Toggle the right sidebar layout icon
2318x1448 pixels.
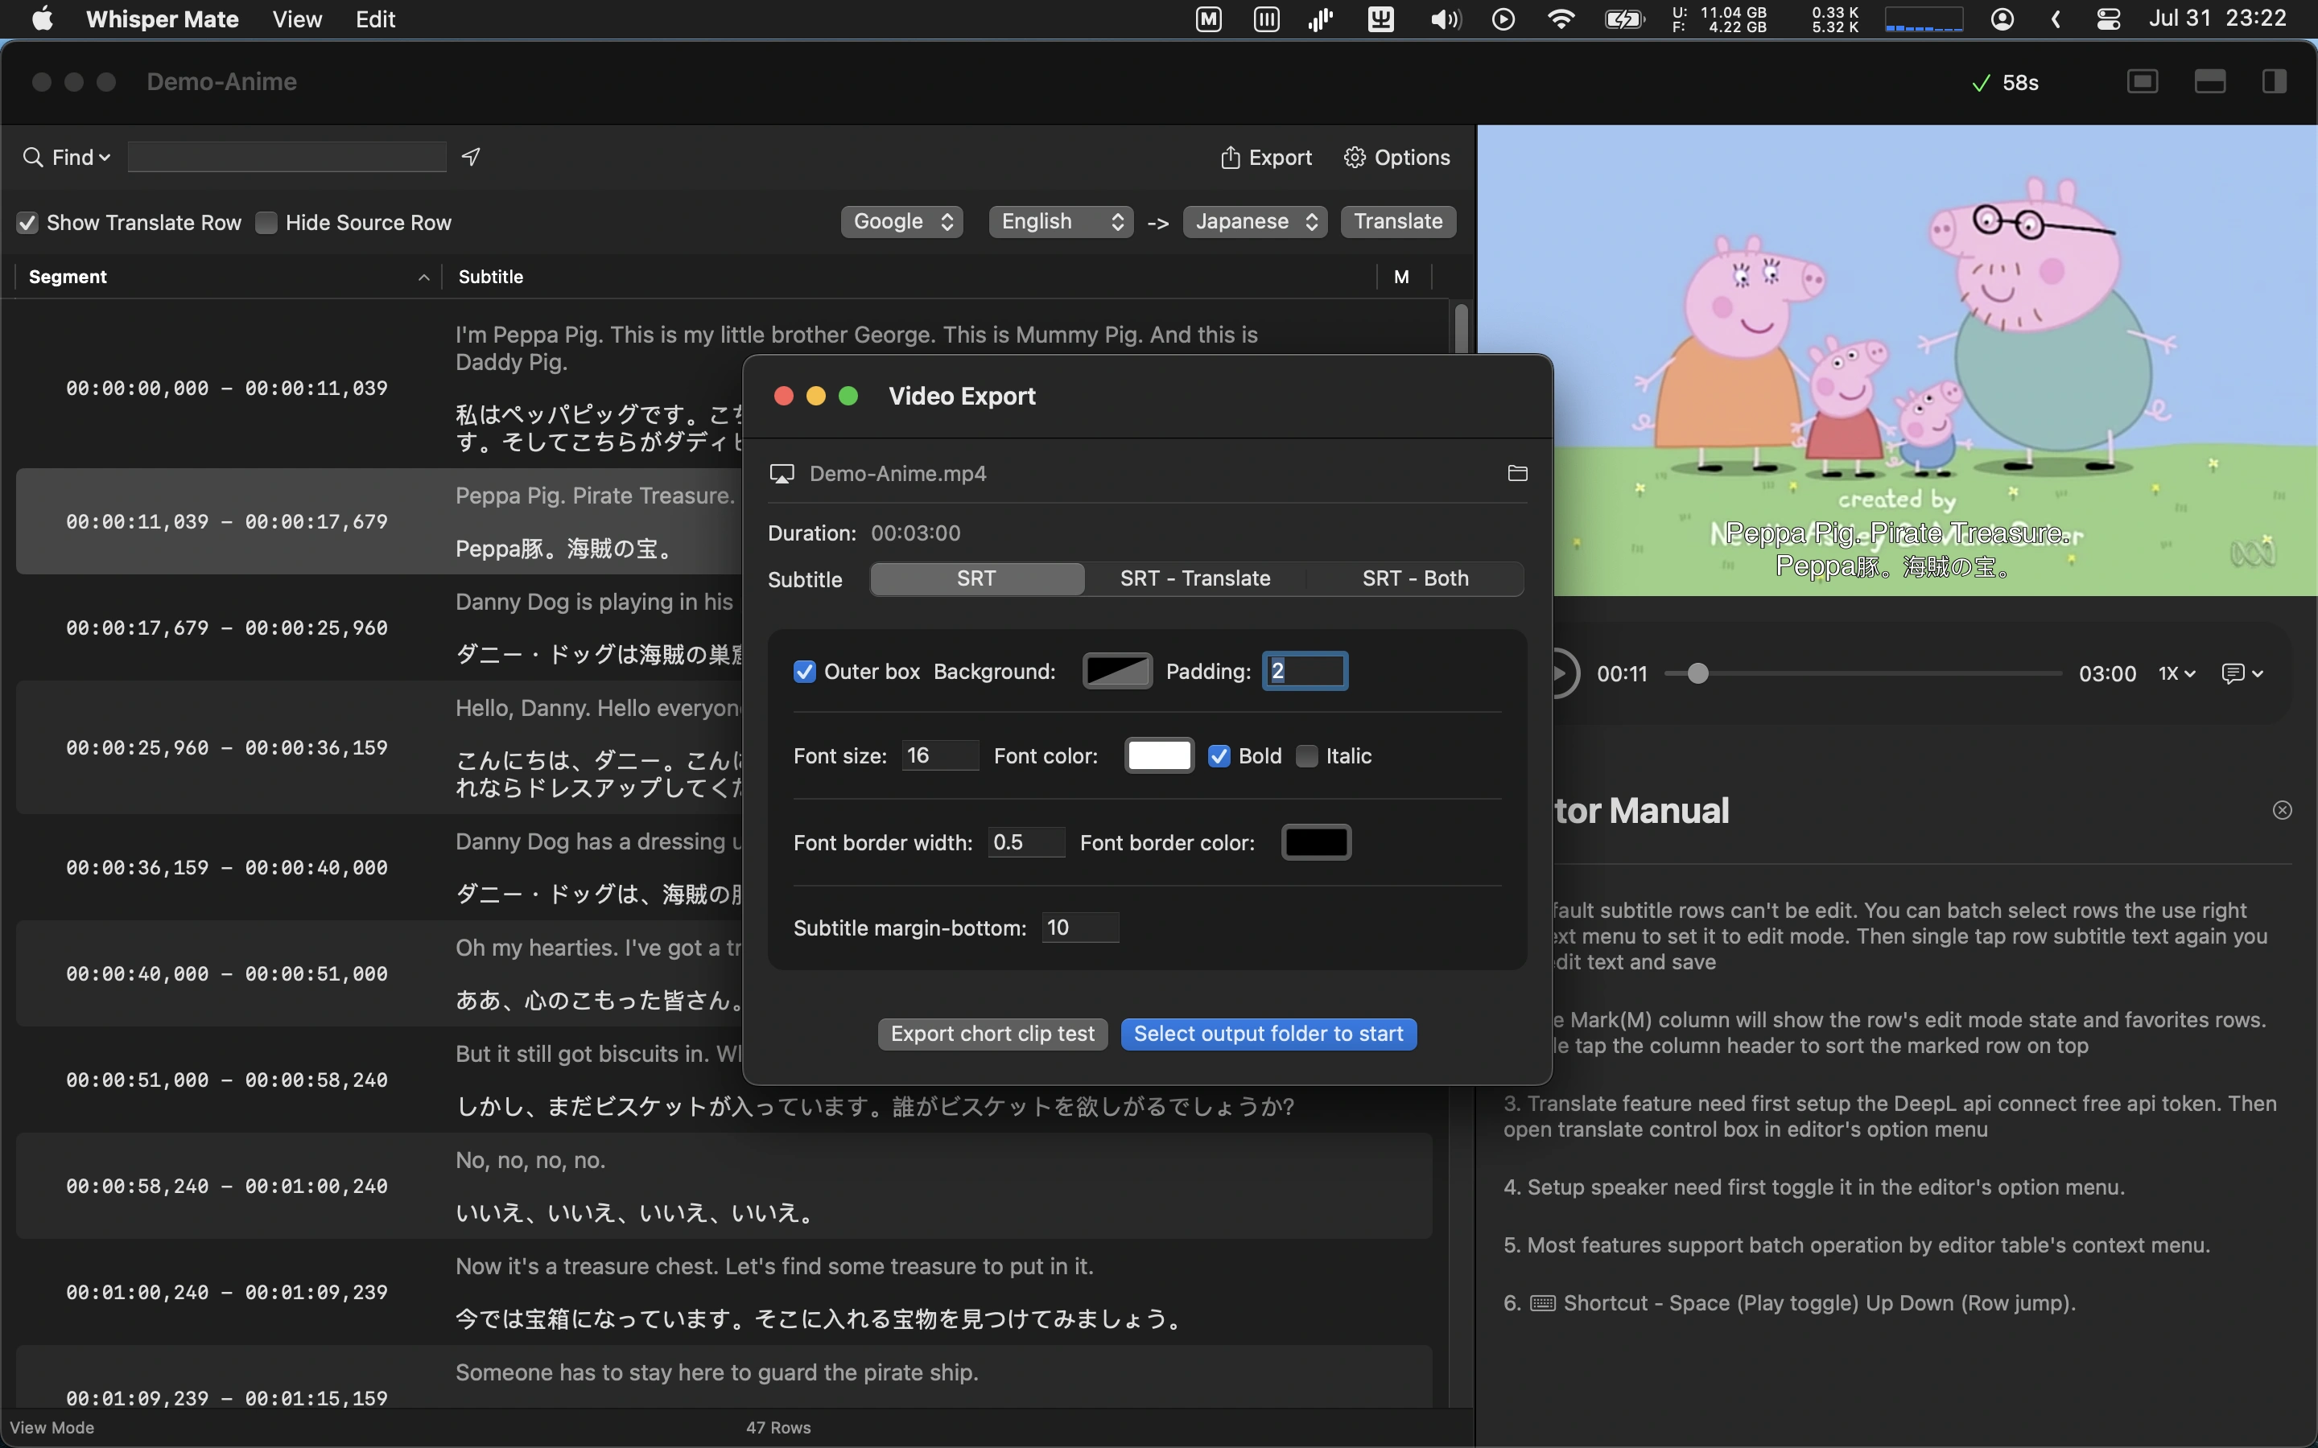tap(2274, 81)
